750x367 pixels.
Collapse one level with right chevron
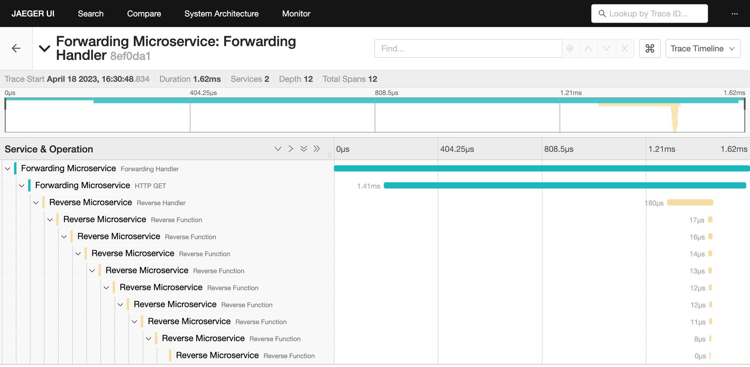pyautogui.click(x=291, y=149)
